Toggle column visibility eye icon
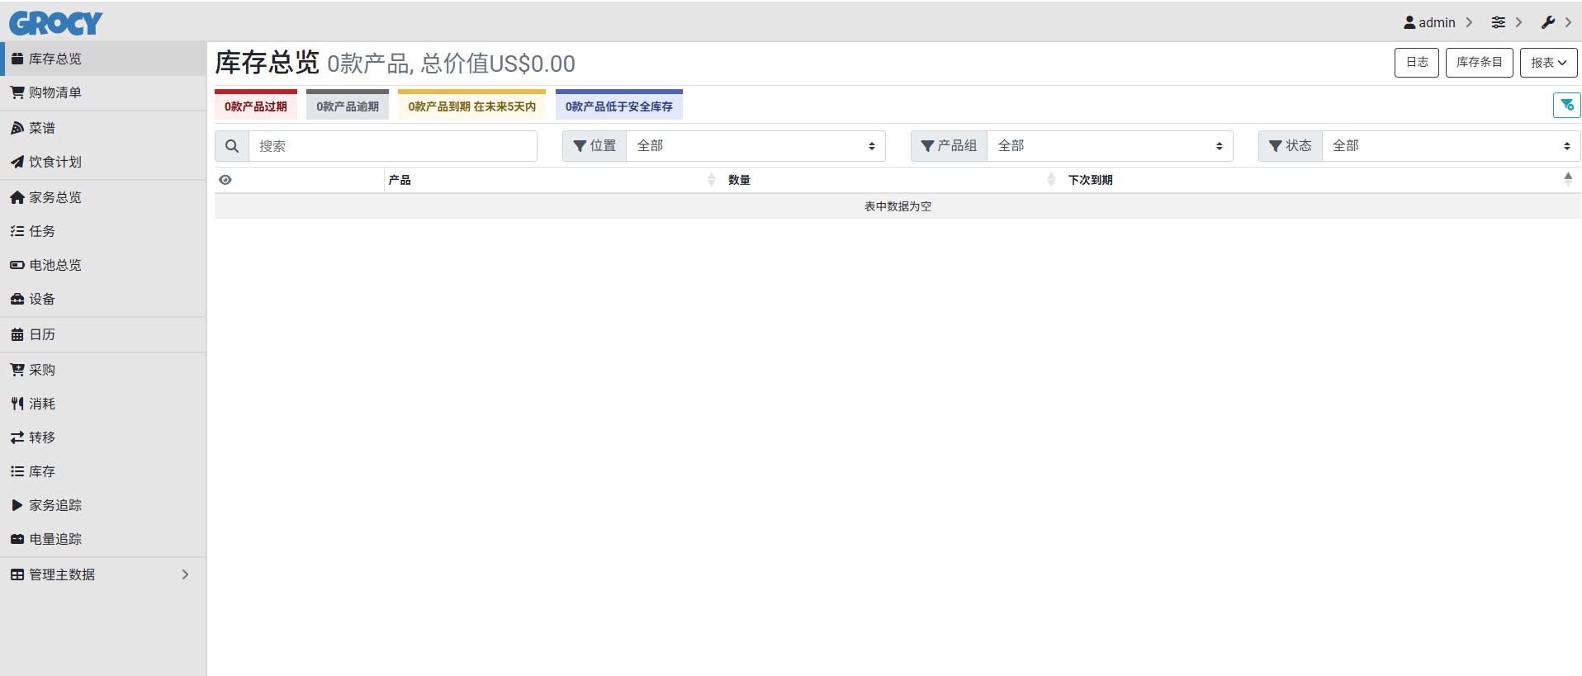 click(225, 180)
